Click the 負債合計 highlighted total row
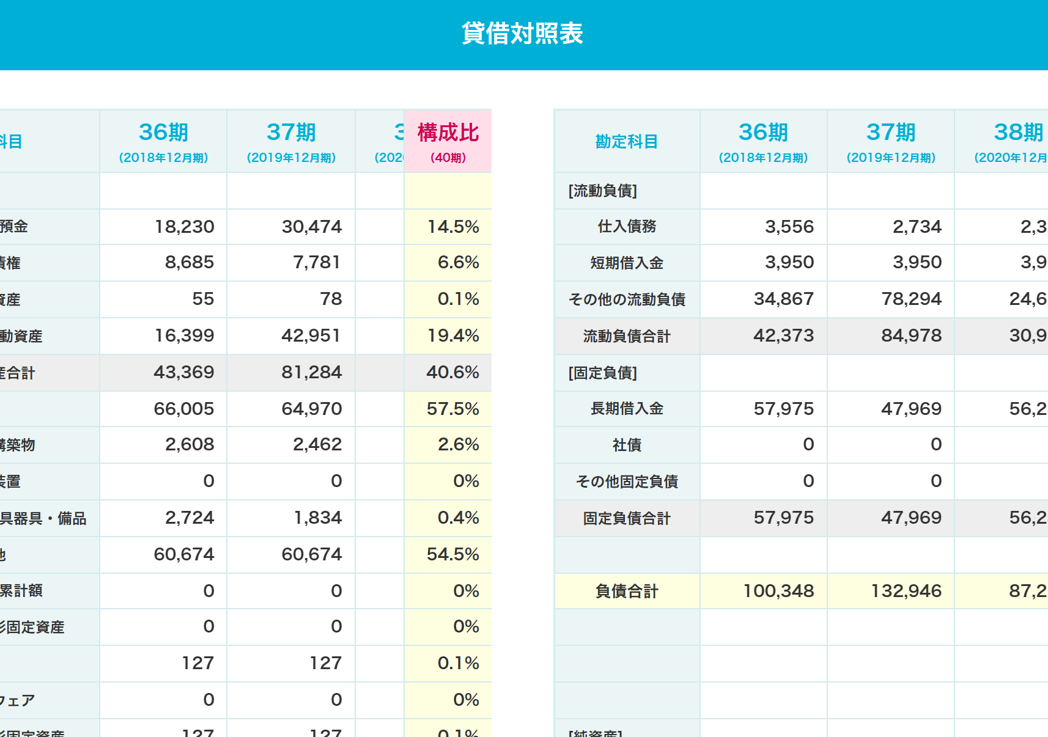The image size is (1048, 737). tap(626, 591)
